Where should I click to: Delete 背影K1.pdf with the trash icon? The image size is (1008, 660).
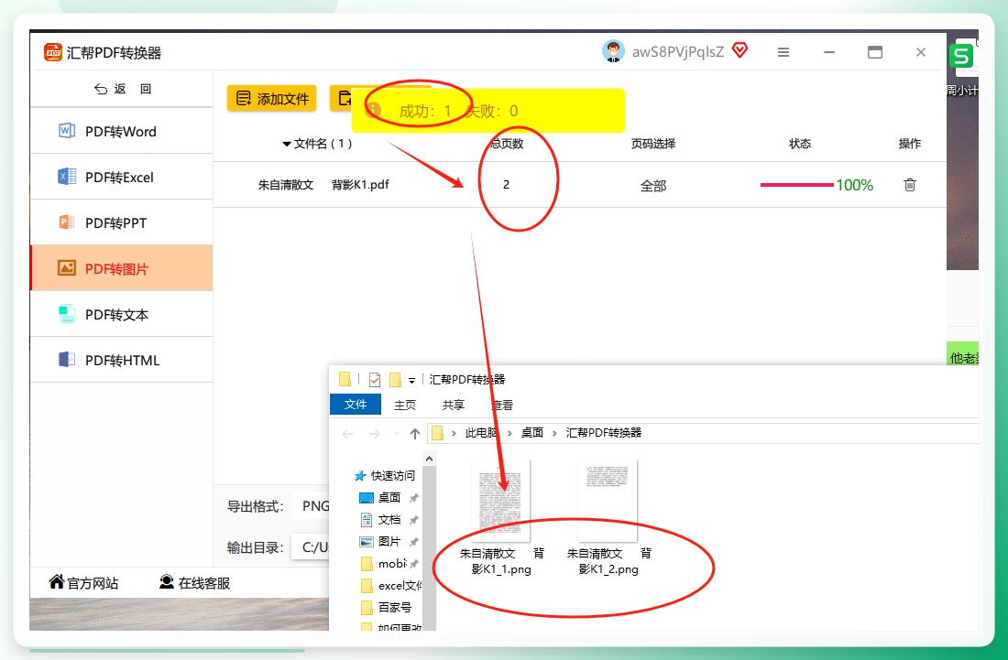910,185
